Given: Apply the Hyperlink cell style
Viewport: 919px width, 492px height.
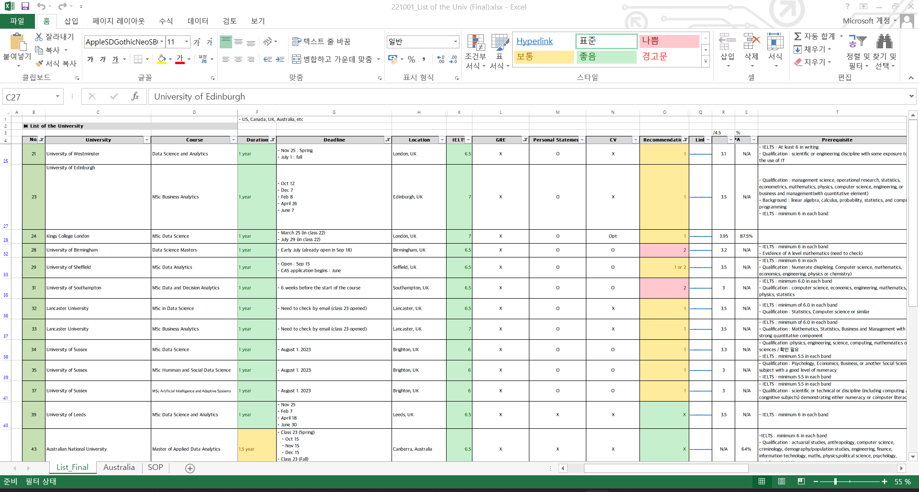Looking at the screenshot, I should click(543, 41).
